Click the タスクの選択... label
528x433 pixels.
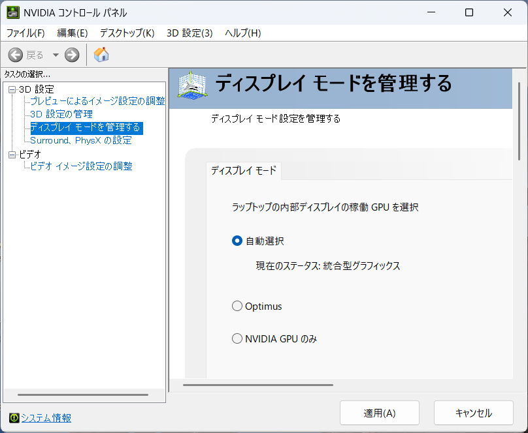pos(27,74)
